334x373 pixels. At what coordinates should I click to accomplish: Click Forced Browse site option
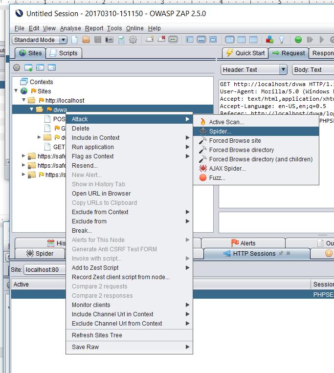(256, 141)
